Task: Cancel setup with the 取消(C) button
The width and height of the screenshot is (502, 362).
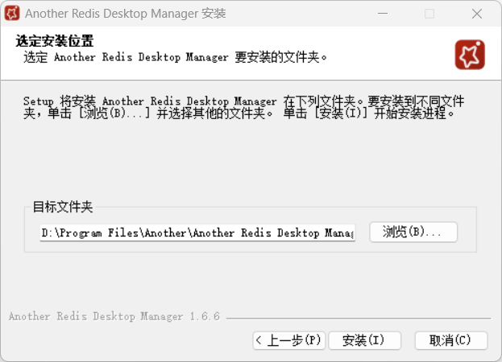Action: 451,340
